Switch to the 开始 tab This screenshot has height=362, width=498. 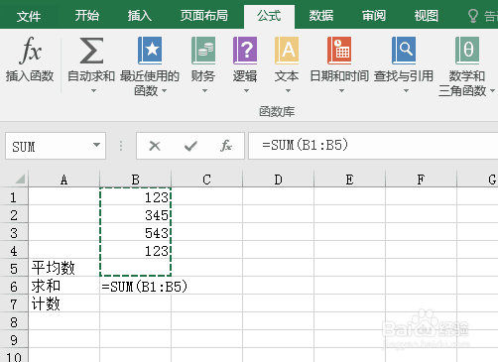pos(86,16)
